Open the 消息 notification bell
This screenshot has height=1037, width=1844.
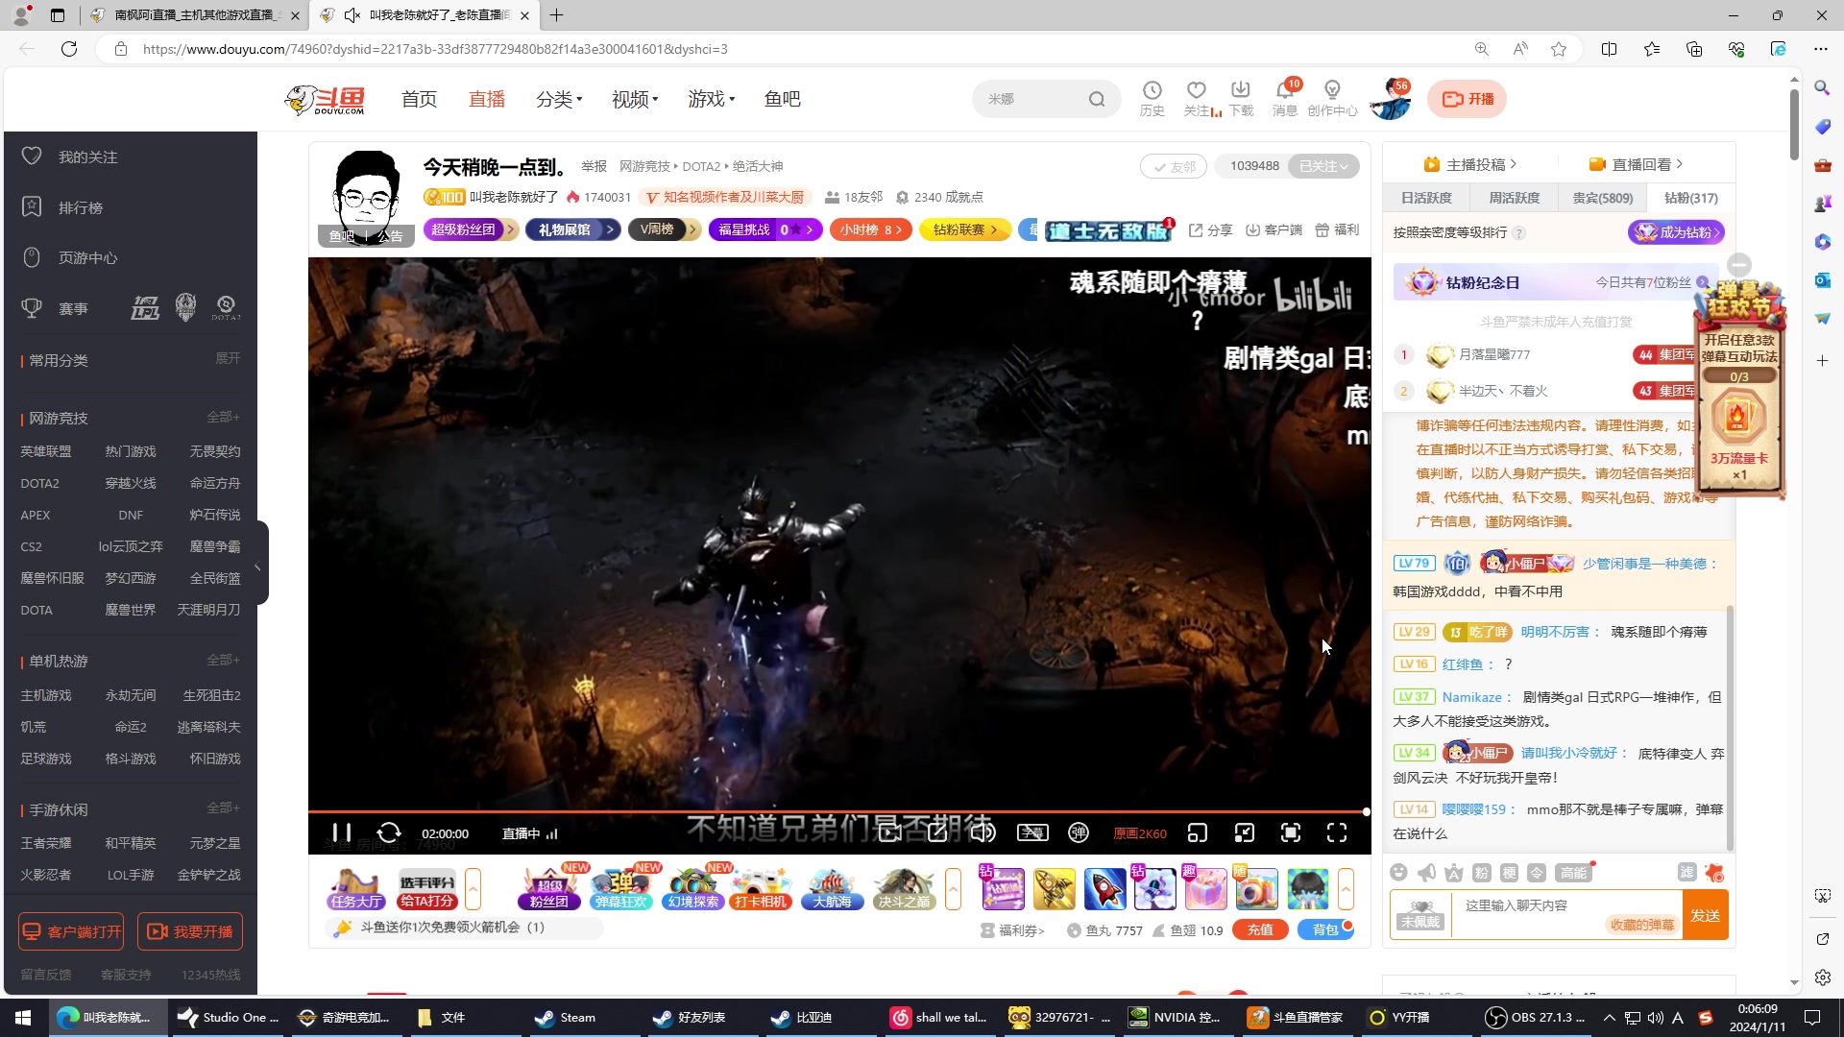point(1285,99)
